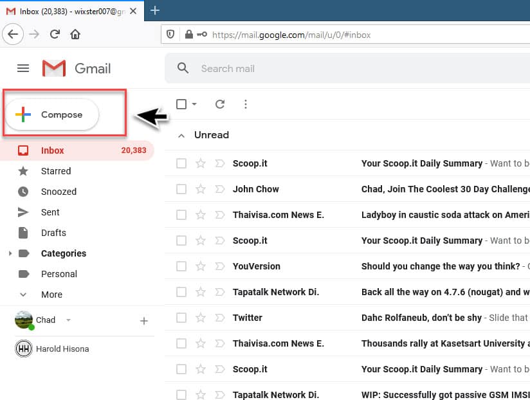Collapse the Unread section
The image size is (530, 400).
(x=181, y=136)
